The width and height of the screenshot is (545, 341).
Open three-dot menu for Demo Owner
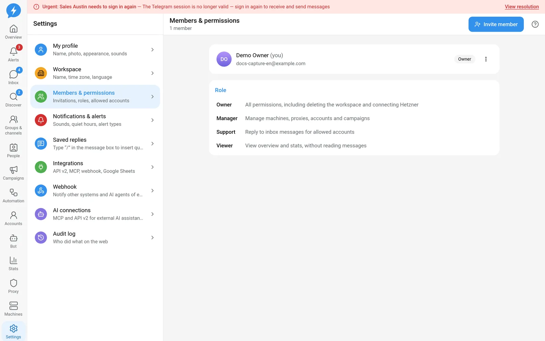(x=486, y=59)
